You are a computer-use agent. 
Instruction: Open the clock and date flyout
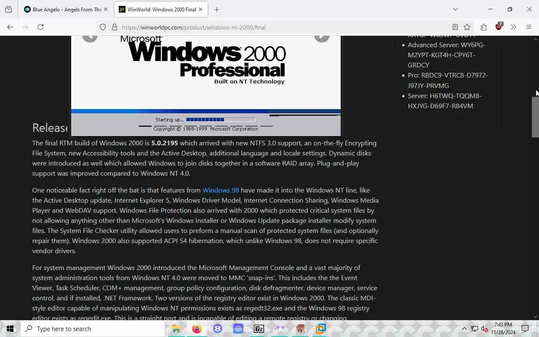click(503, 329)
